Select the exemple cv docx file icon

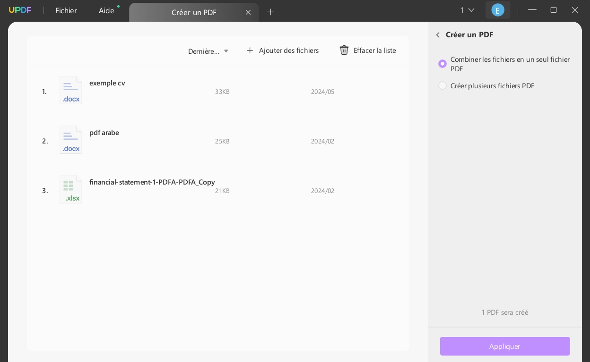70,91
